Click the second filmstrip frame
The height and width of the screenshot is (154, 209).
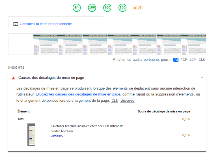tap(46, 44)
